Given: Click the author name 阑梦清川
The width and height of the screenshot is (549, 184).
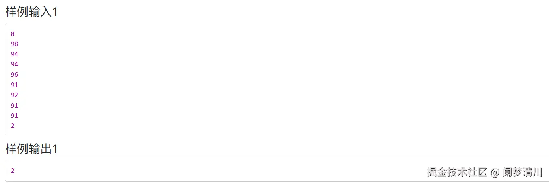Looking at the screenshot, I should [x=523, y=172].
